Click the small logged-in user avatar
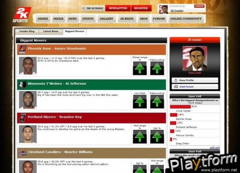 point(164,10)
